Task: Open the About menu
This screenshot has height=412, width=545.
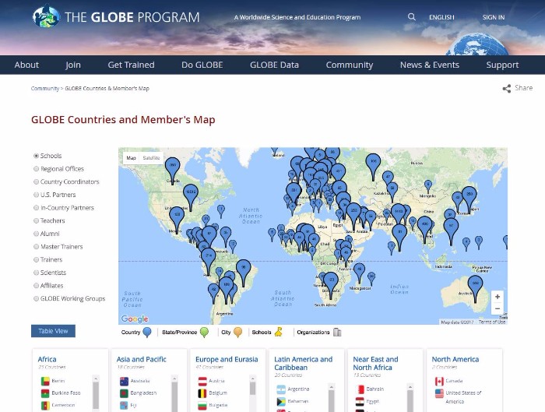Action: [x=26, y=65]
